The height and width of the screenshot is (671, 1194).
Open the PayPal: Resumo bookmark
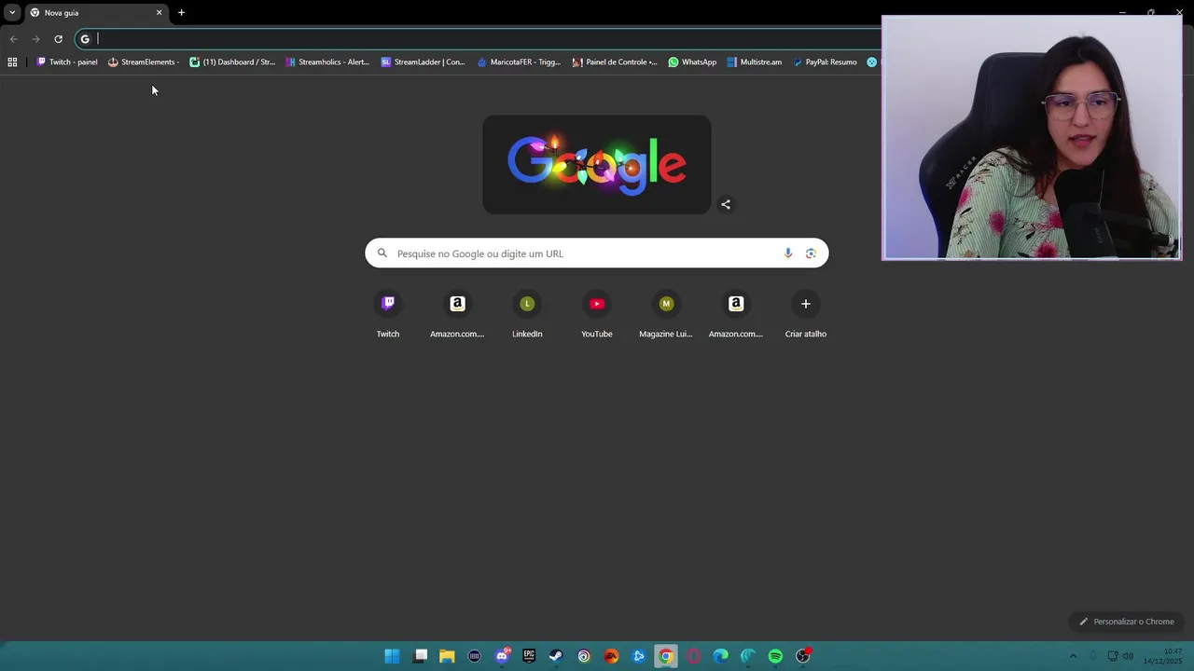click(825, 62)
